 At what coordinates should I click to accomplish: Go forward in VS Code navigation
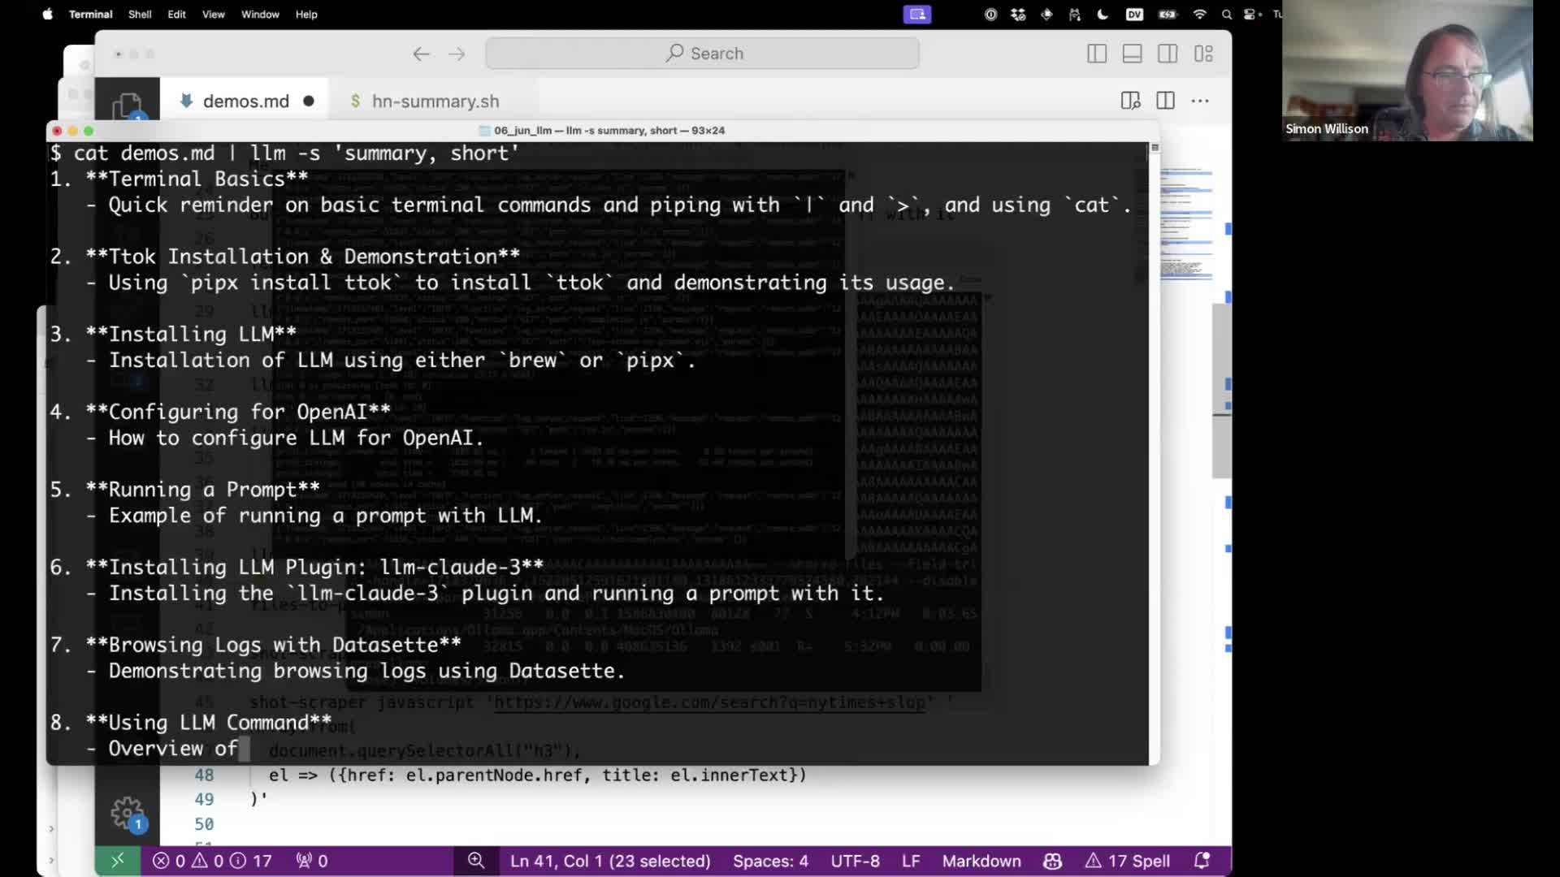click(457, 54)
